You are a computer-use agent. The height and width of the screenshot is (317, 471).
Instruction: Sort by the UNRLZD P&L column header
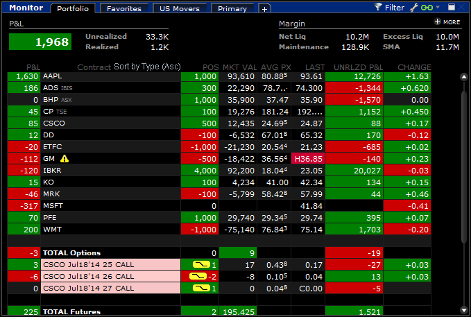pyautogui.click(x=358, y=67)
